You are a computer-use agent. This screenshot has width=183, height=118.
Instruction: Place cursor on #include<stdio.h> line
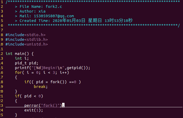click(25, 35)
